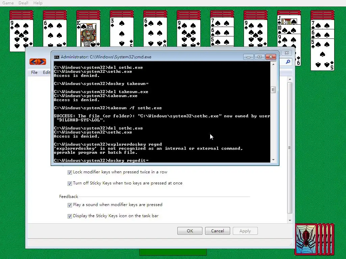
Task: Select the 3 of spades card
Action: coord(122,32)
